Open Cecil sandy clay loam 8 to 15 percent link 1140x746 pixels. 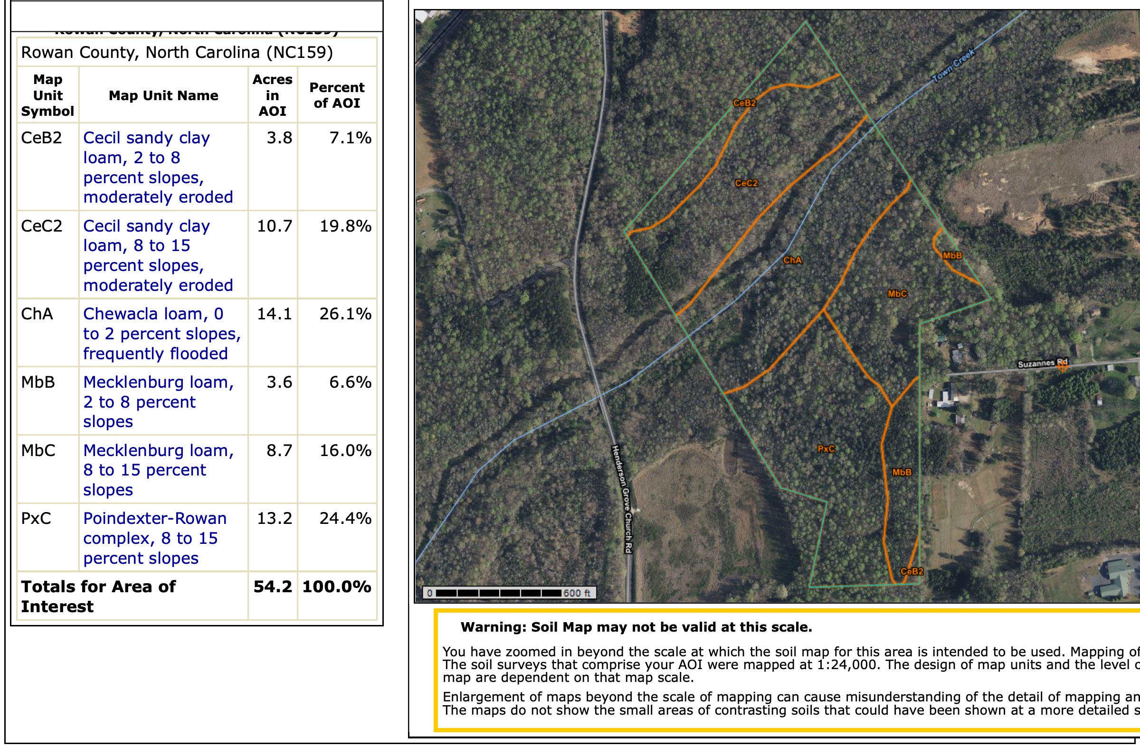tap(158, 255)
